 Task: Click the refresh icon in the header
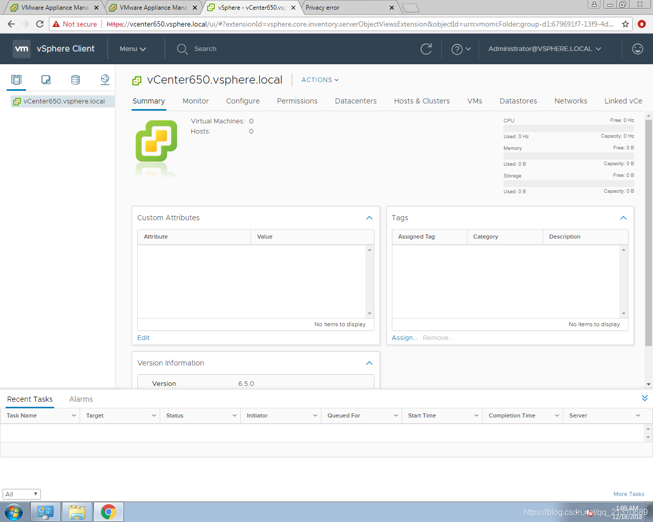click(426, 49)
